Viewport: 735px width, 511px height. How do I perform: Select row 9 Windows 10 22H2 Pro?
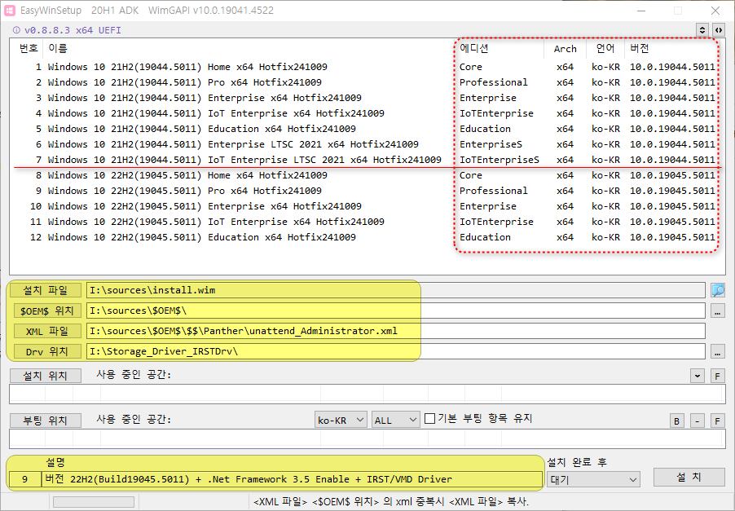tap(366, 191)
